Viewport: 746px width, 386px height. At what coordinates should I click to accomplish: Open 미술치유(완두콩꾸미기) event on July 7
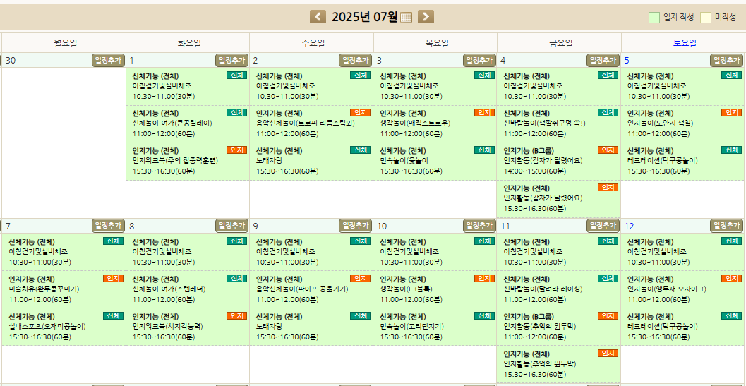(44, 289)
